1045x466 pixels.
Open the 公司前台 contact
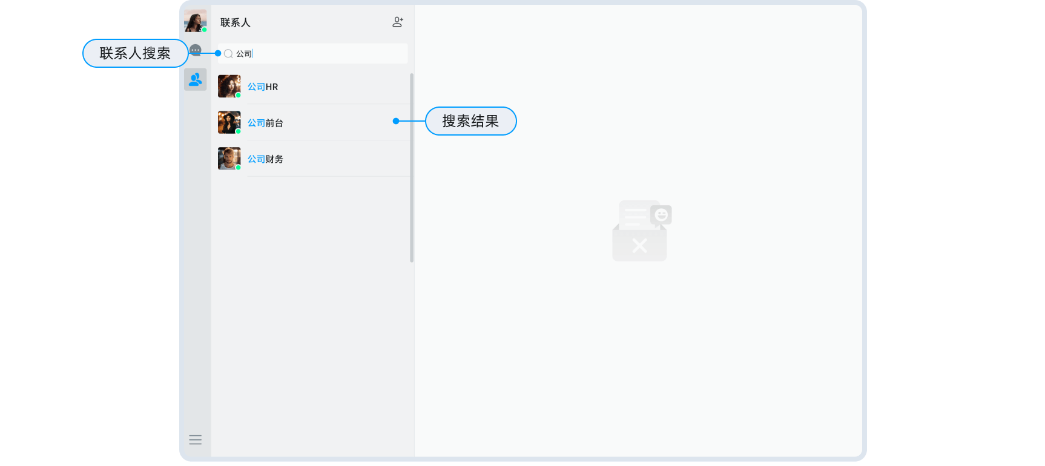click(x=312, y=123)
